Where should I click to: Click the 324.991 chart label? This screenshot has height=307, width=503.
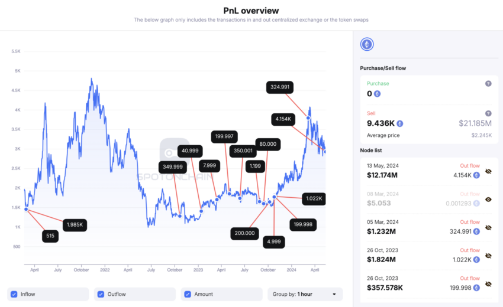(x=280, y=87)
